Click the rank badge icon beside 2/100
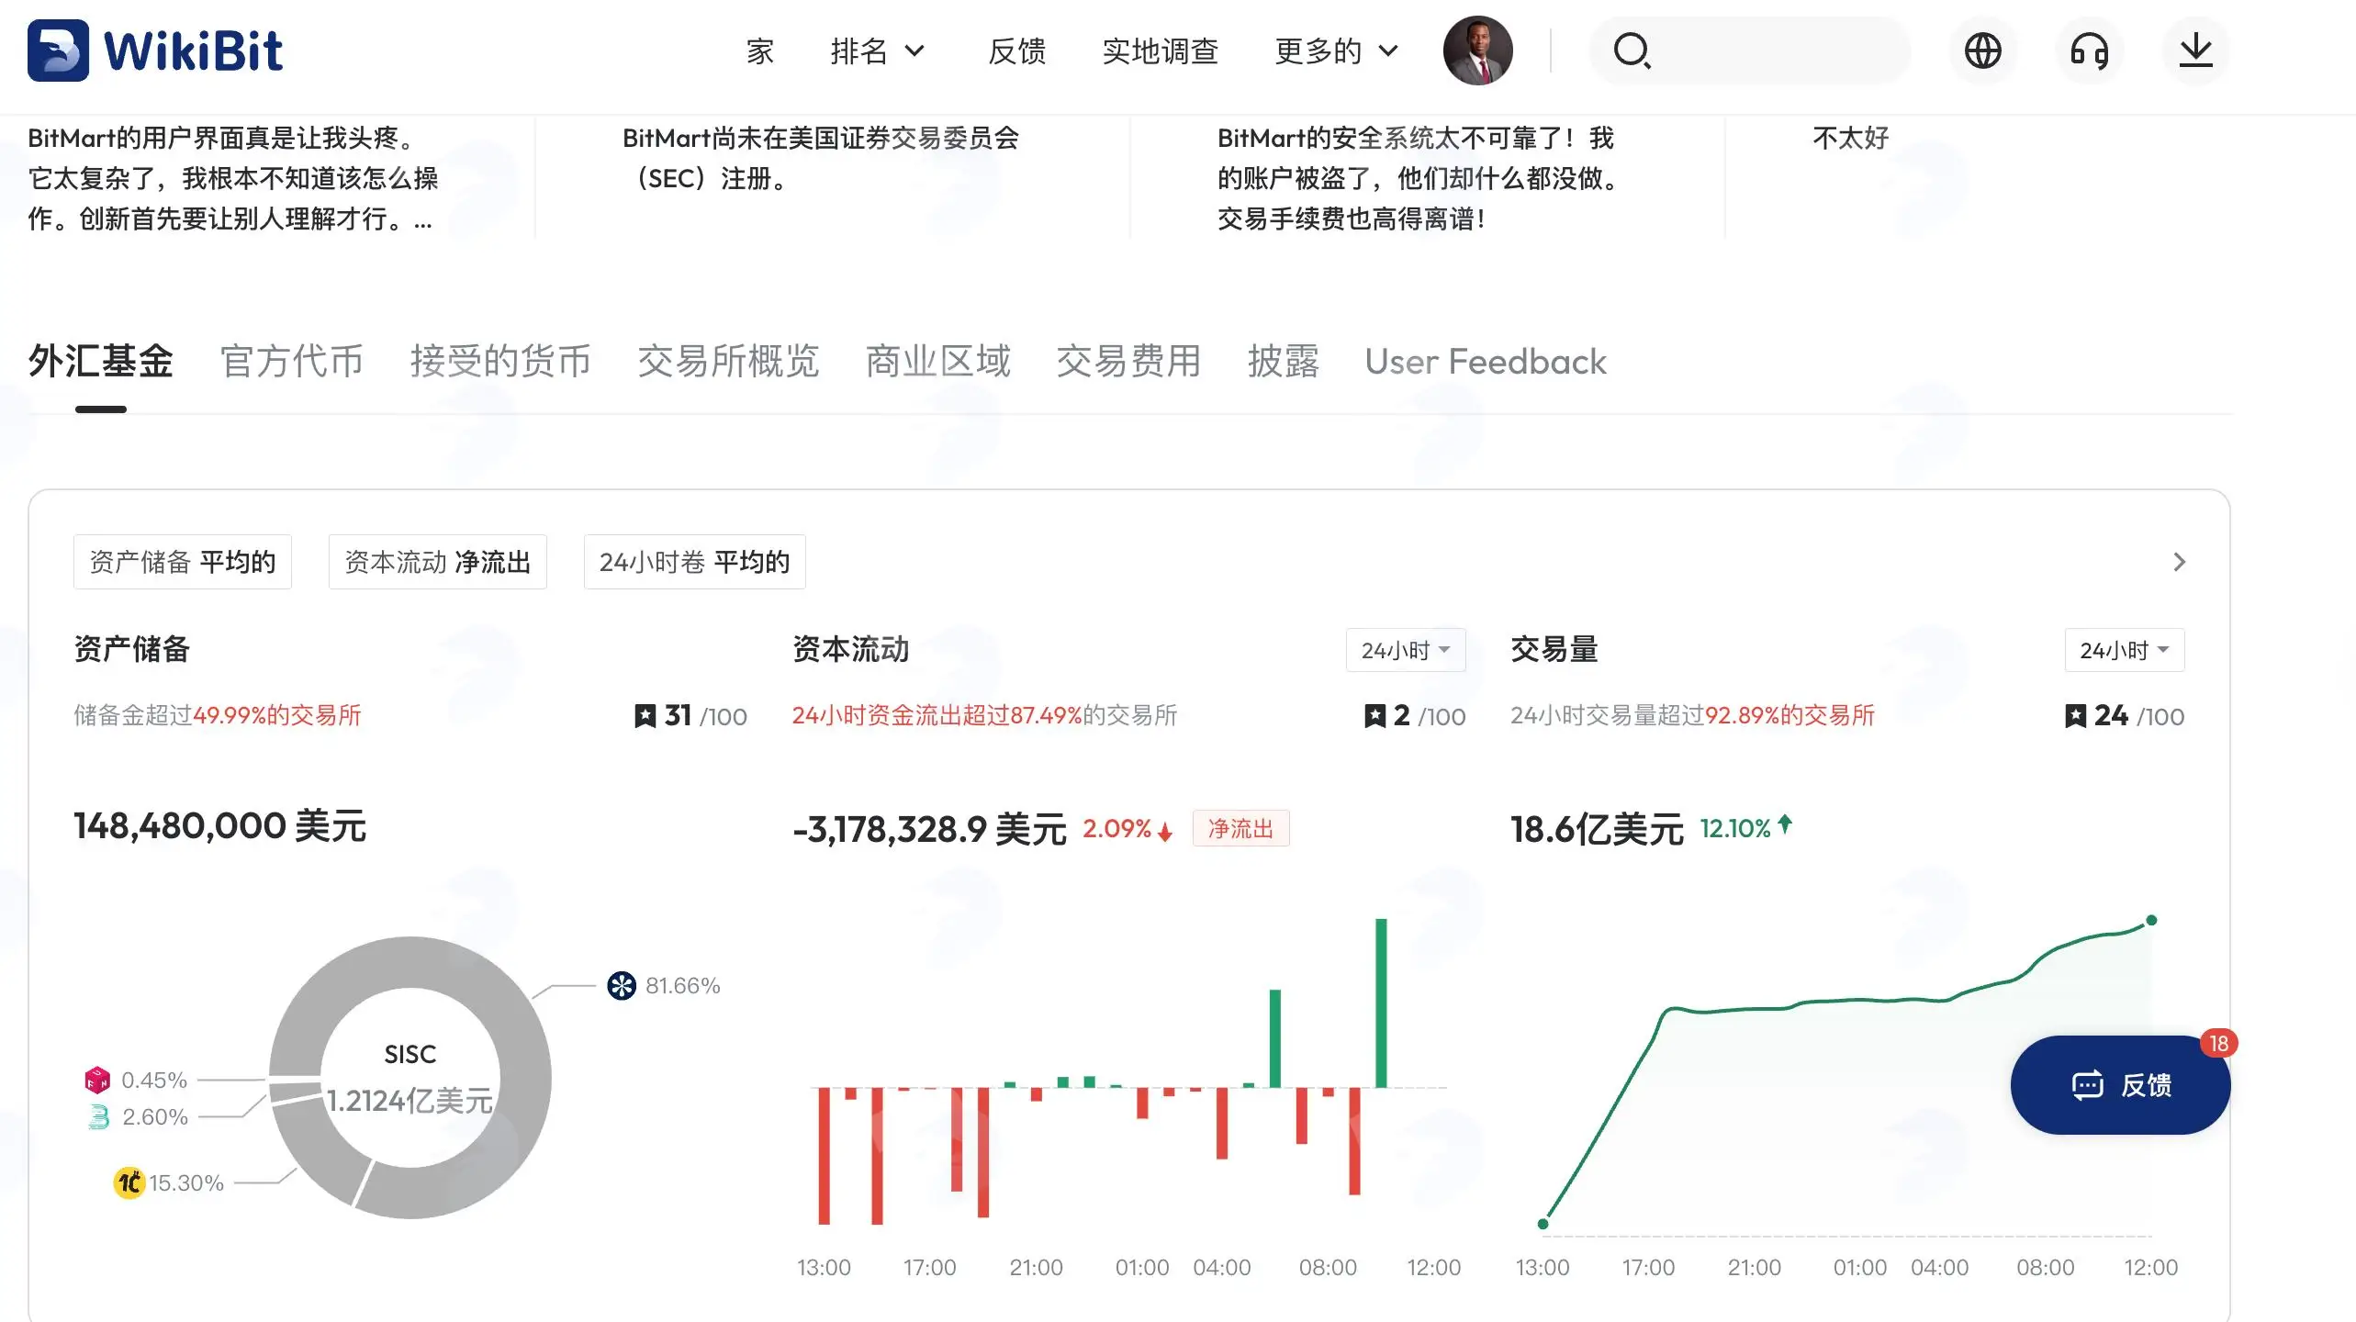The width and height of the screenshot is (2356, 1322). [1374, 716]
